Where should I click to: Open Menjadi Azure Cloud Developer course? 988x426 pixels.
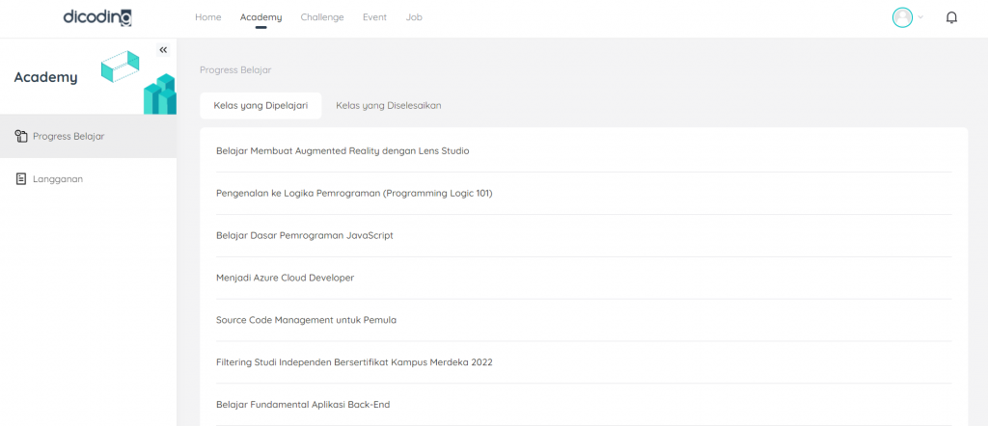pyautogui.click(x=285, y=278)
